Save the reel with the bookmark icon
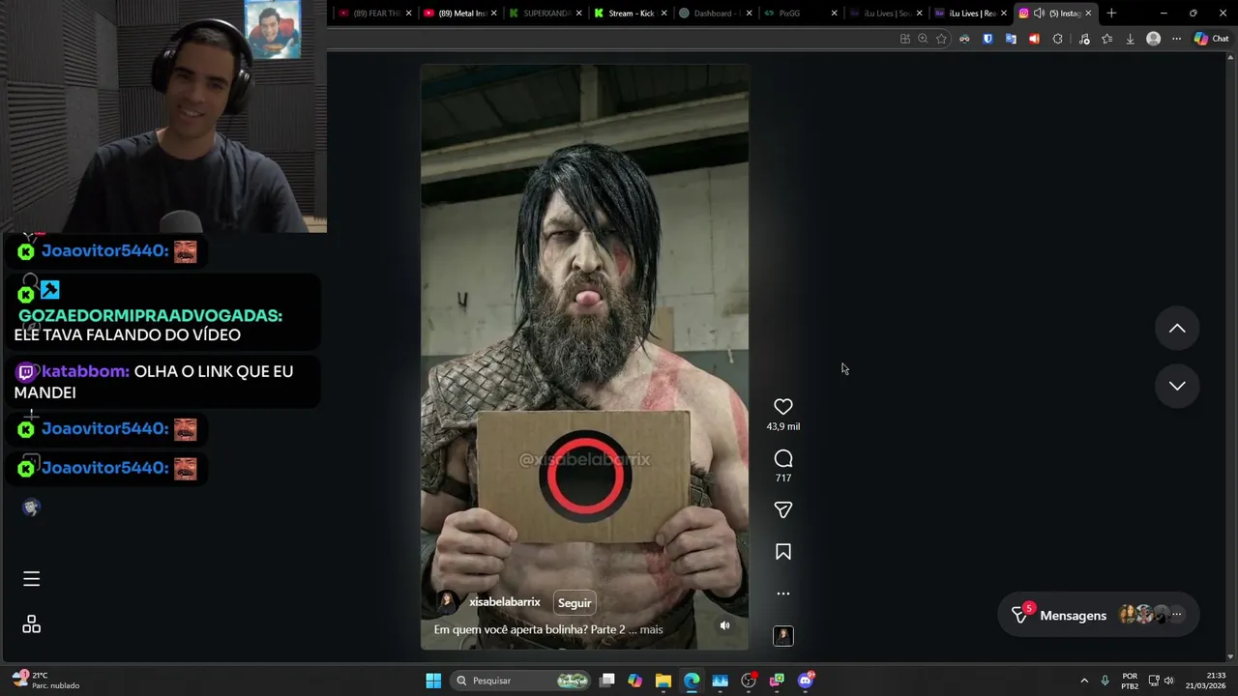Image resolution: width=1238 pixels, height=696 pixels. point(783,552)
